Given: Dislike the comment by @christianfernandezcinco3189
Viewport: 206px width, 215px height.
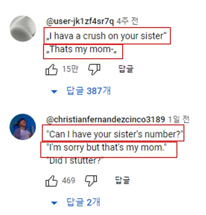Looking at the screenshot, I should point(91,181).
